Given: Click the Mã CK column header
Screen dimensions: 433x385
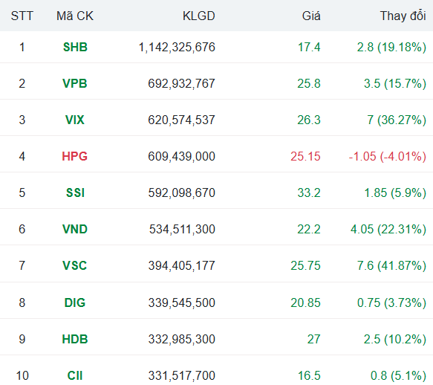Looking at the screenshot, I should 75,16.
